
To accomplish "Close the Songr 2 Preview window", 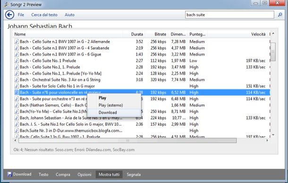I will click(277, 3).
